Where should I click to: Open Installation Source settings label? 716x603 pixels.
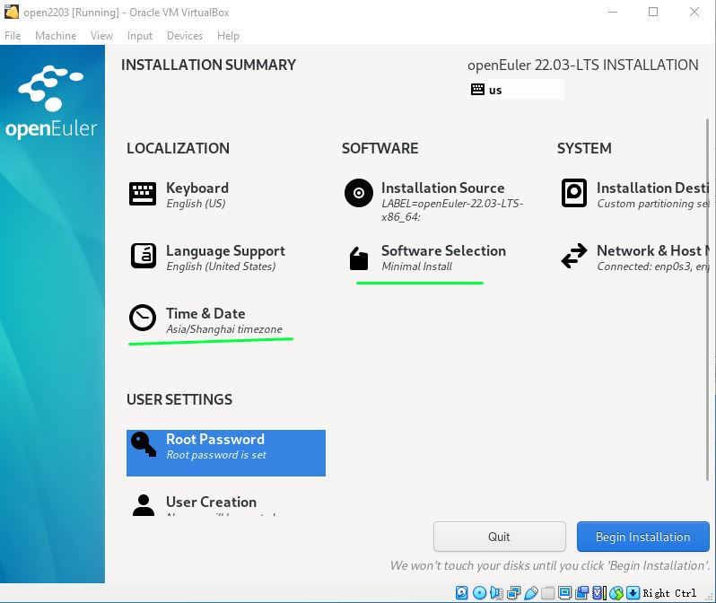(443, 188)
